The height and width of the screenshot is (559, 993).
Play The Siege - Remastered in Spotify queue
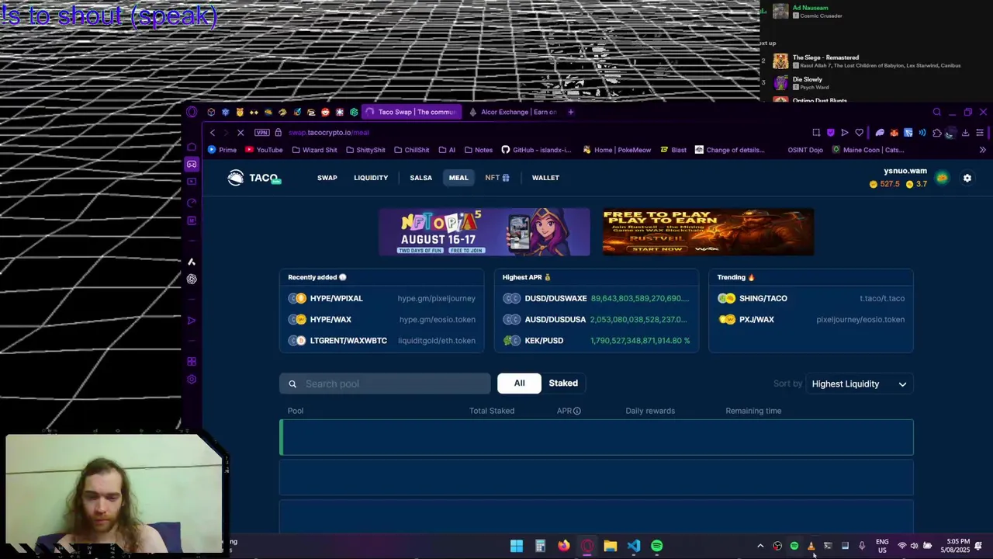(x=825, y=57)
